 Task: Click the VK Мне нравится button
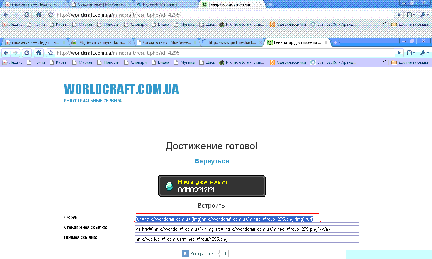(x=199, y=254)
